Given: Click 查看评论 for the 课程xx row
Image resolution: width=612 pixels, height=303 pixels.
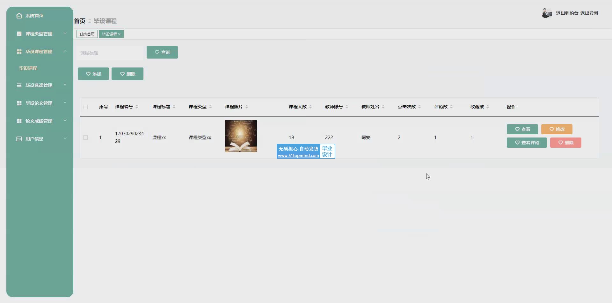Looking at the screenshot, I should coord(527,143).
